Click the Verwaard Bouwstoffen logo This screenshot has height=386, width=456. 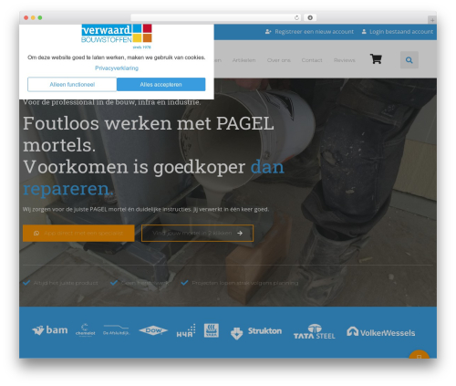pos(117,37)
